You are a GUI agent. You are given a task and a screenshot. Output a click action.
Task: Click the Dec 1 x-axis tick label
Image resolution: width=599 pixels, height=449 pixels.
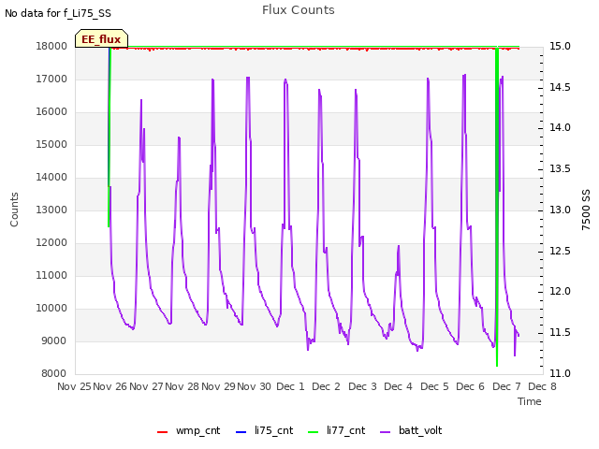pos(290,386)
